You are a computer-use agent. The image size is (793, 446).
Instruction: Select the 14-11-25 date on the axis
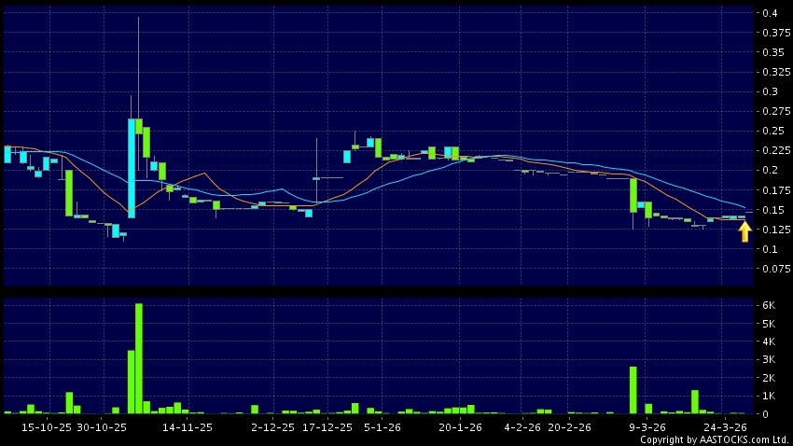tap(188, 426)
